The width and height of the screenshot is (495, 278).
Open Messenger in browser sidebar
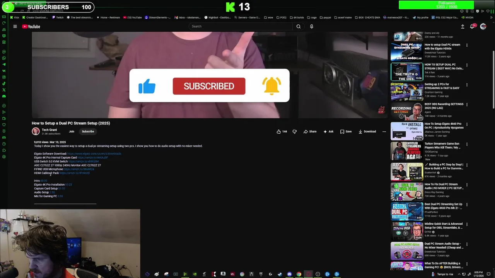tap(4, 52)
